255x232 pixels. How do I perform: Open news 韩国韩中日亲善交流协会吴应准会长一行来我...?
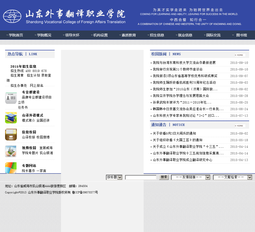[188, 109]
